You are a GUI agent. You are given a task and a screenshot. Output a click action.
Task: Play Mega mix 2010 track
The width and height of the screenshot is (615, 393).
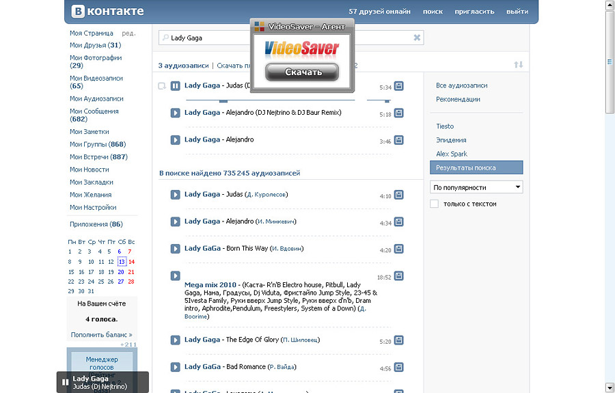tap(175, 275)
